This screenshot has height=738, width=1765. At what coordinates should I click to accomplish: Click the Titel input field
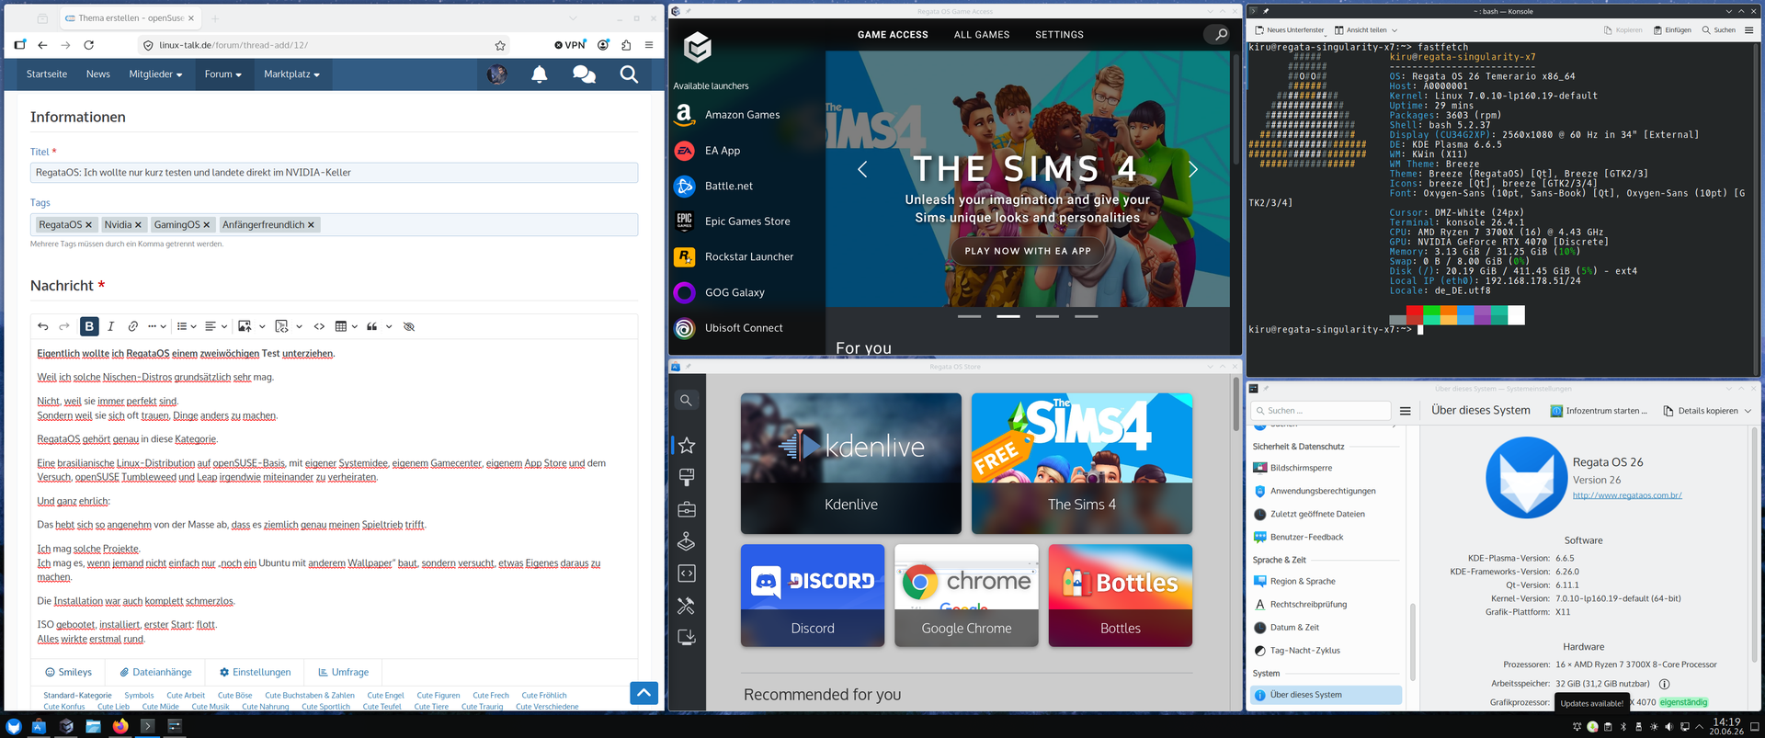pyautogui.click(x=334, y=173)
